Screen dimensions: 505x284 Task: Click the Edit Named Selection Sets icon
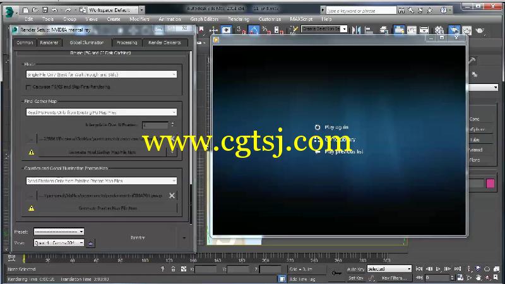coord(294,30)
